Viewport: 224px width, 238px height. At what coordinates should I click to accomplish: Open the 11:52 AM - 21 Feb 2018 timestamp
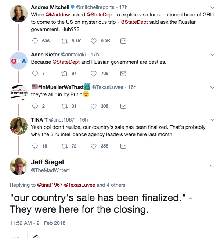click(x=37, y=223)
